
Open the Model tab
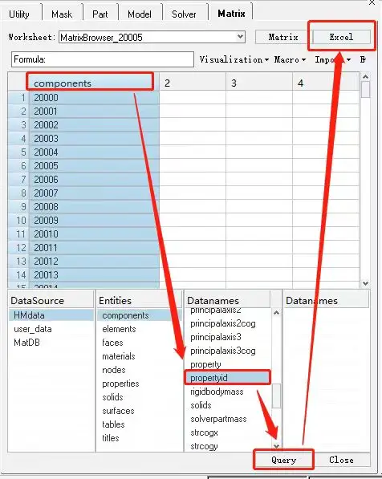[x=140, y=14]
